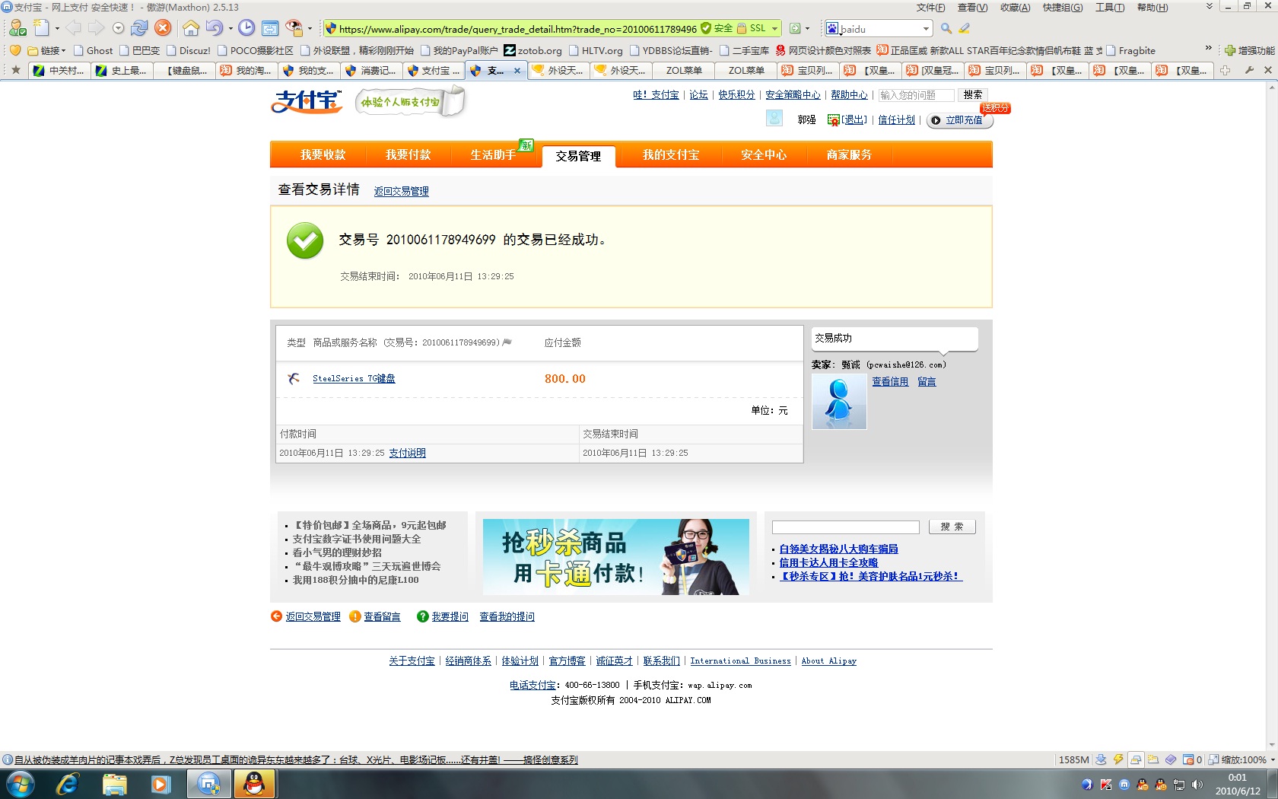
Task: Click the 输入您的问题 help search field
Action: coord(916,95)
